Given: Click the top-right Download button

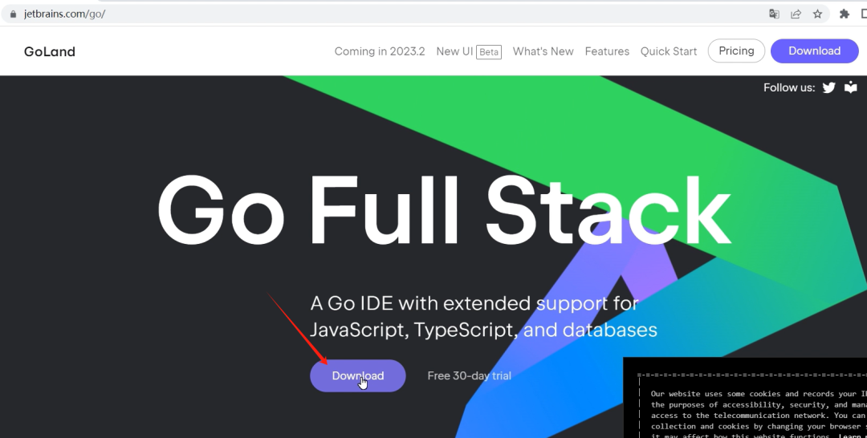Looking at the screenshot, I should click(815, 51).
